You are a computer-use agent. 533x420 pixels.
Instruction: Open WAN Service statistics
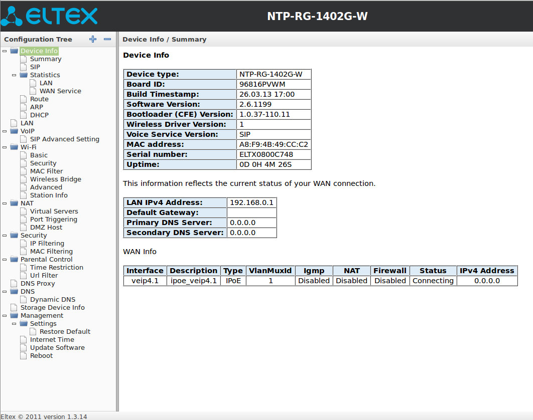[x=60, y=91]
